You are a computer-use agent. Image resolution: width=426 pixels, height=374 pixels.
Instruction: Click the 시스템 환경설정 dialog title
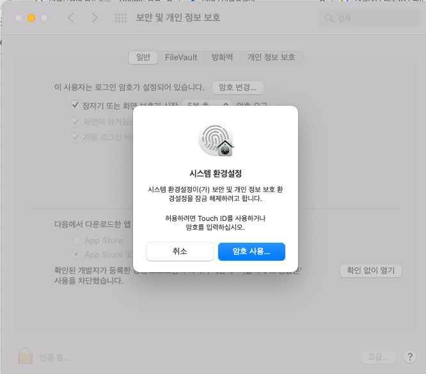(x=216, y=174)
